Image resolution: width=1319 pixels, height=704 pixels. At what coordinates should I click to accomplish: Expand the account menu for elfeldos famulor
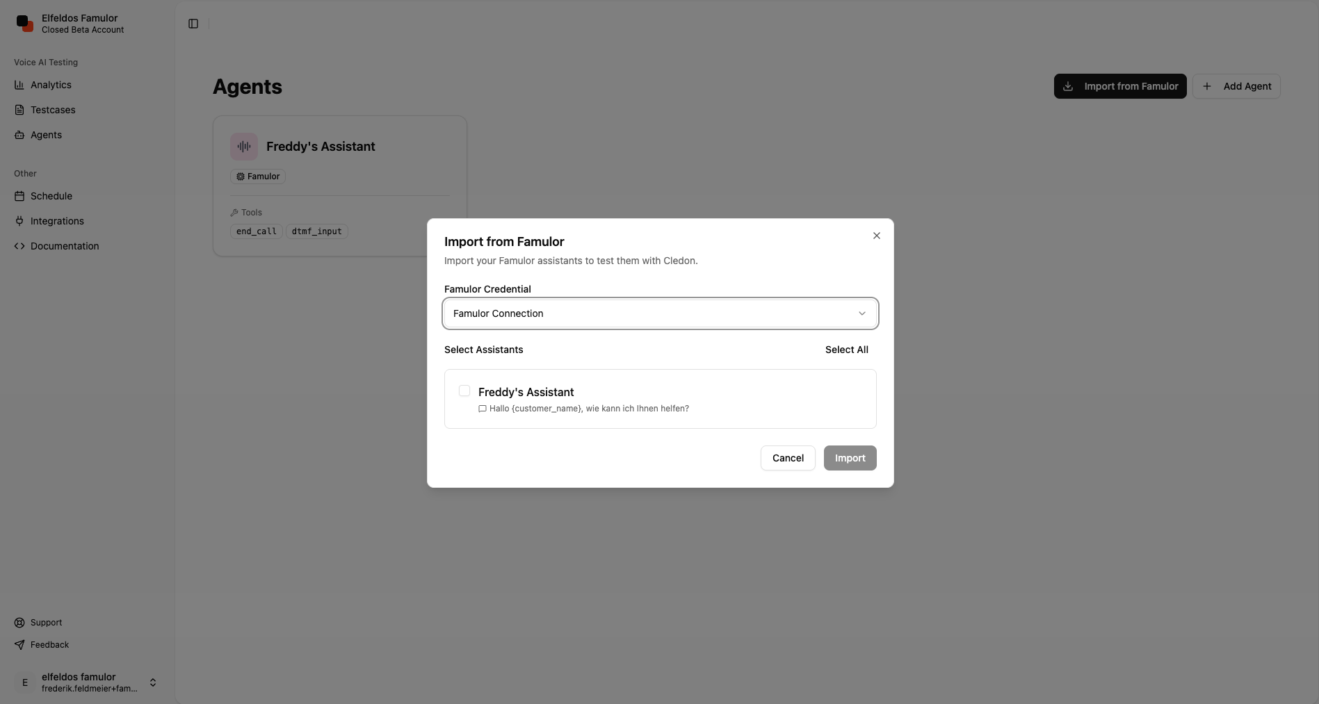(152, 682)
